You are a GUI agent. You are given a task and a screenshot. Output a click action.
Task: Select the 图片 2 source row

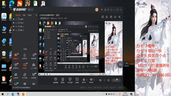click(25, 30)
